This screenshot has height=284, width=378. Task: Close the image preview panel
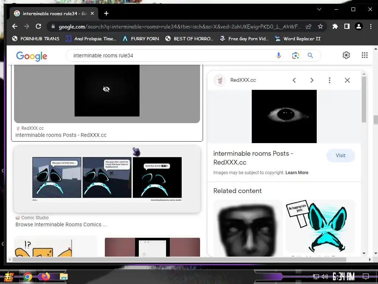347,80
